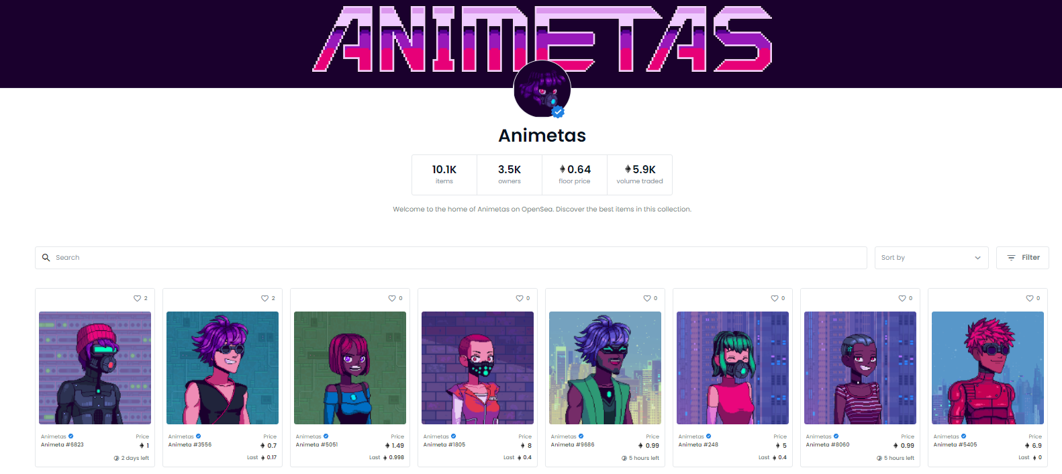Screen dimensions: 1062x474
Task: Click the Animetas collection avatar
Action: tap(542, 89)
